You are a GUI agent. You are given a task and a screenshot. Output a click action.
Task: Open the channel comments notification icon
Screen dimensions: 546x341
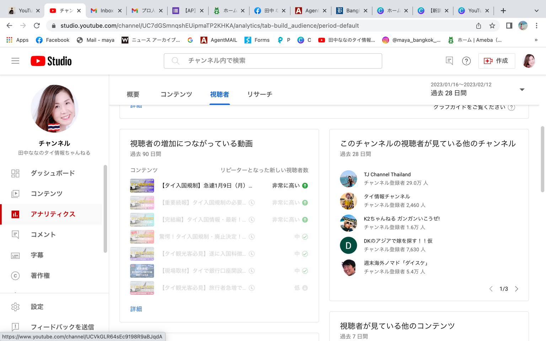tap(449, 61)
